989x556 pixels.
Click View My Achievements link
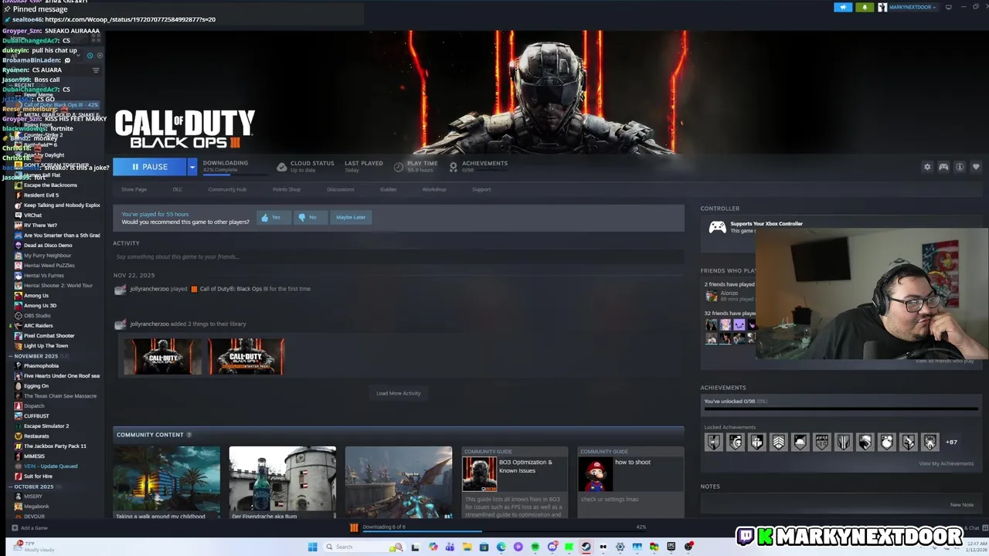click(946, 463)
